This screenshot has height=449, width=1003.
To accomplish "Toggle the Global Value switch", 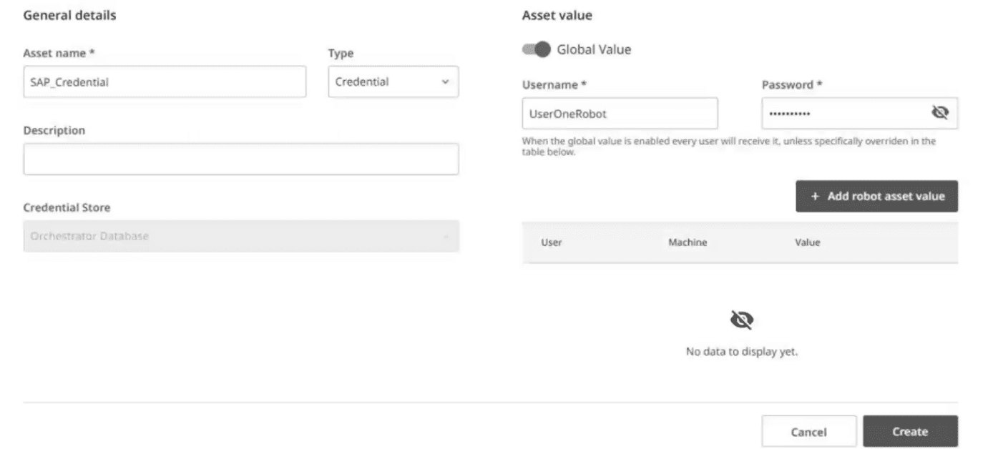I will (x=537, y=49).
